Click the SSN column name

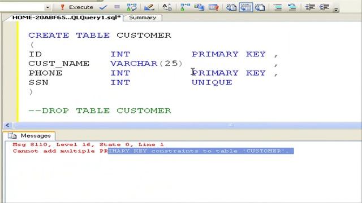tap(38, 82)
